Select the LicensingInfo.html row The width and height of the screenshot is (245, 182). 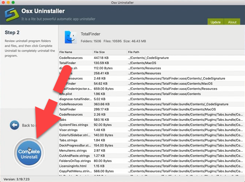[x=152, y=166]
